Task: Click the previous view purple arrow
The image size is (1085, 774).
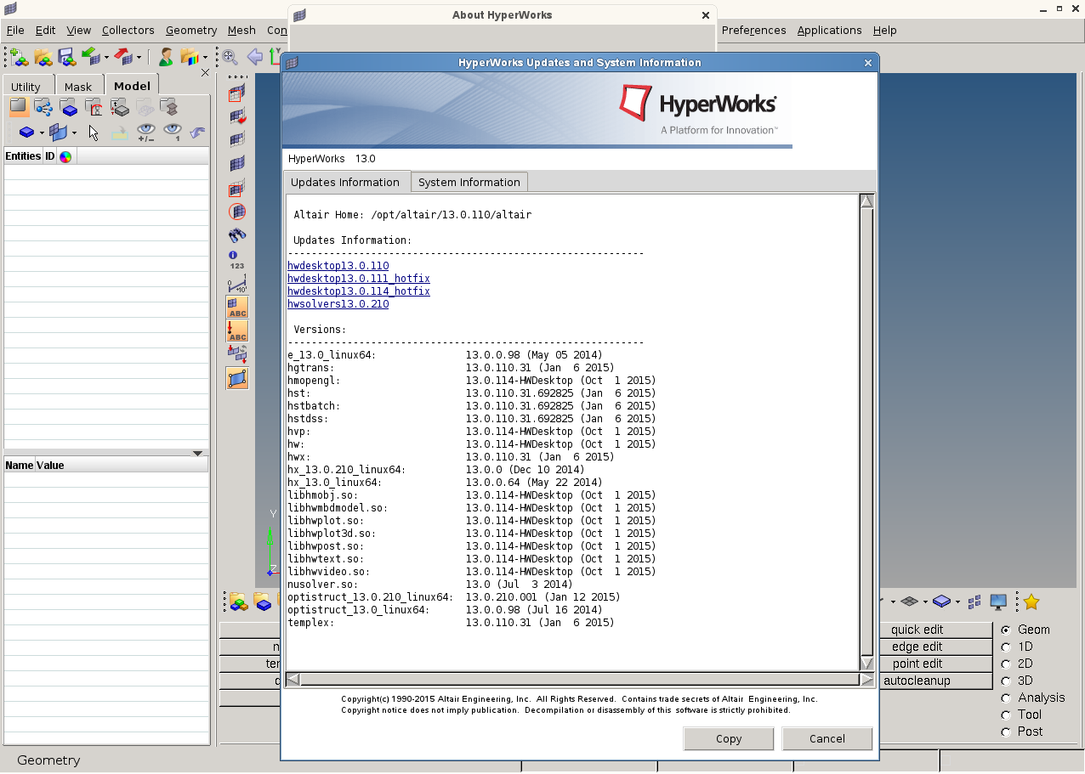Action: pos(254,57)
